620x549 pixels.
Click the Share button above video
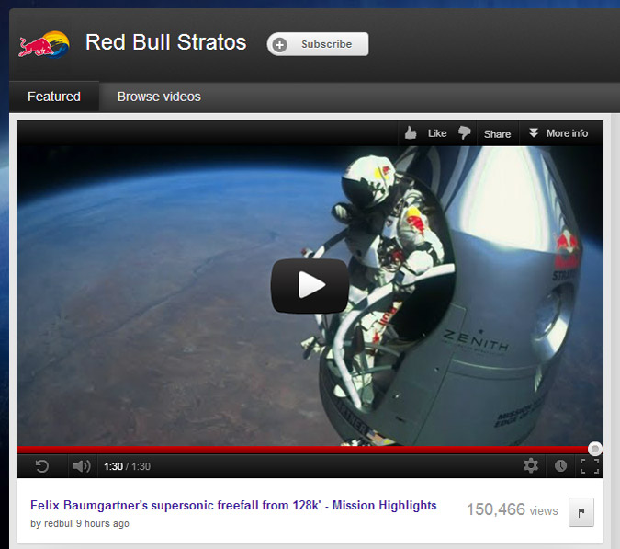(497, 133)
